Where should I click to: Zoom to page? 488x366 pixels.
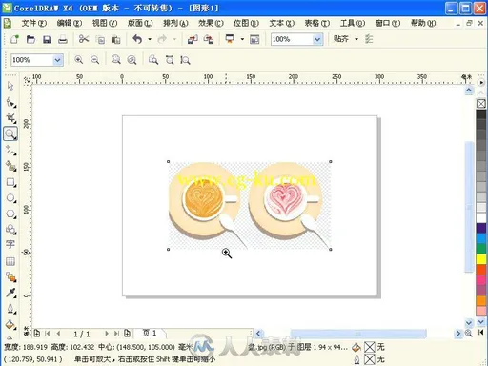153,60
